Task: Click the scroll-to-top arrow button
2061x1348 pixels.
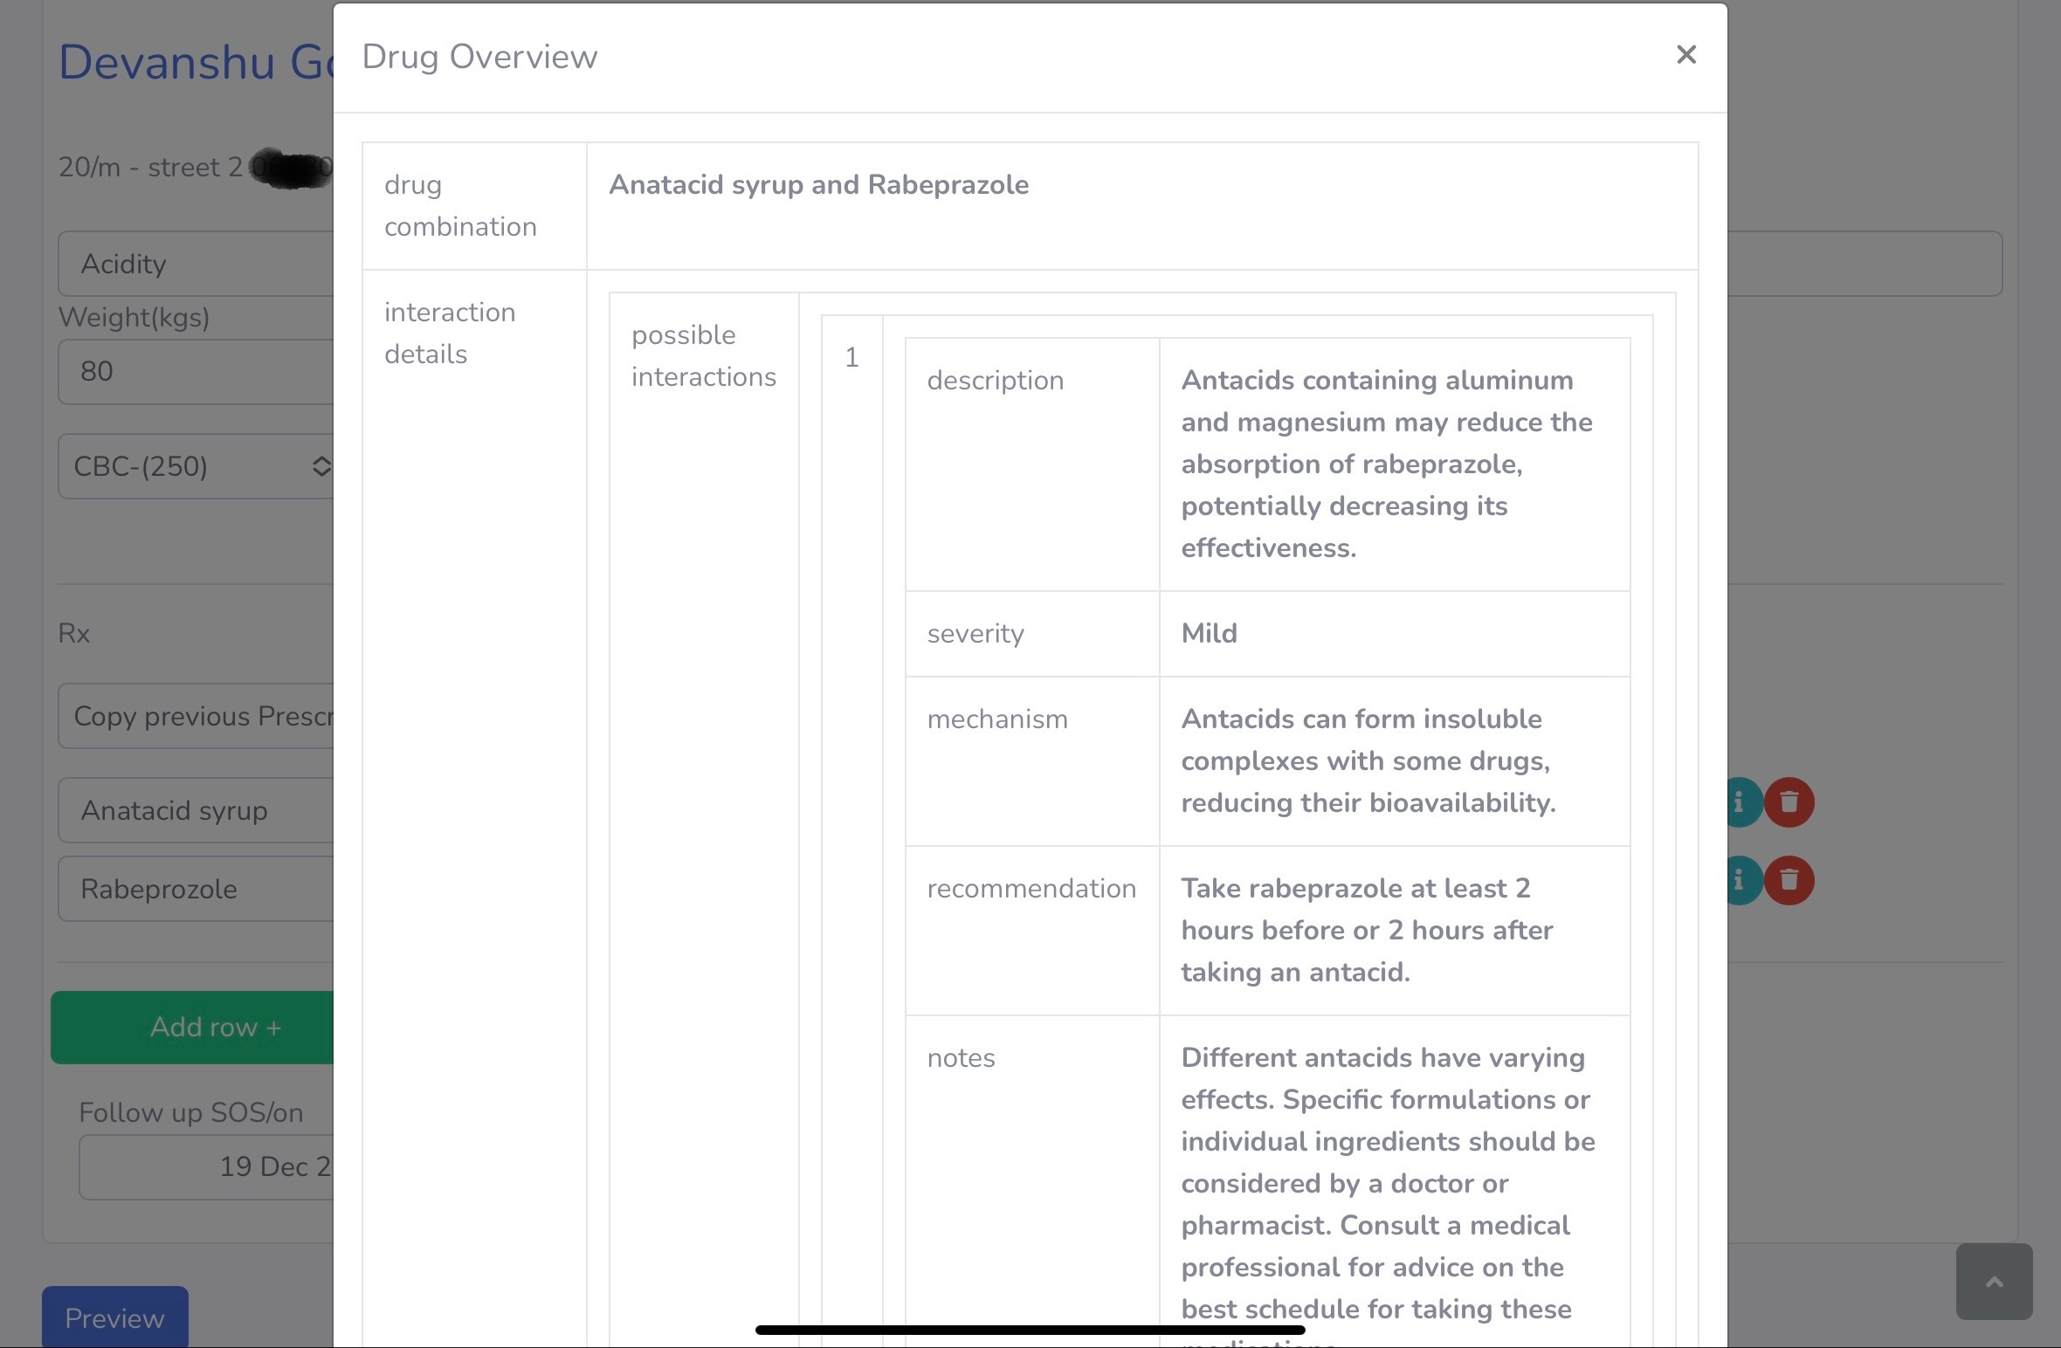Action: [1994, 1281]
